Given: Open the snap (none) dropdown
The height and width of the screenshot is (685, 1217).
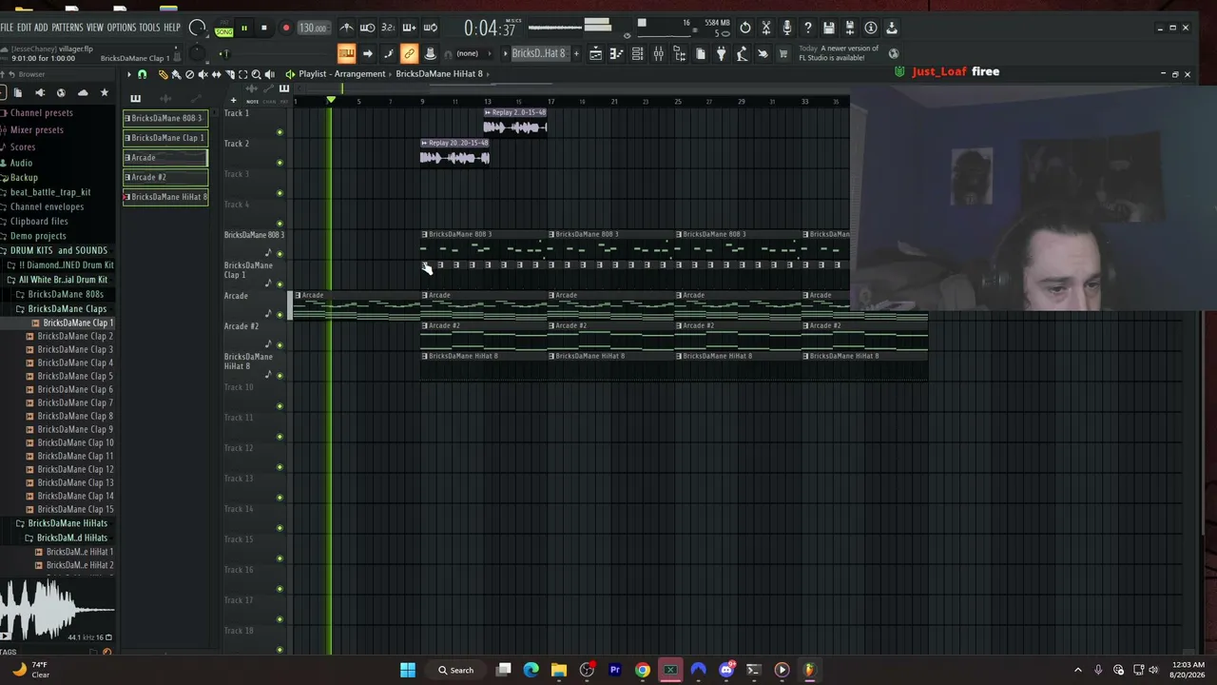Looking at the screenshot, I should (468, 53).
